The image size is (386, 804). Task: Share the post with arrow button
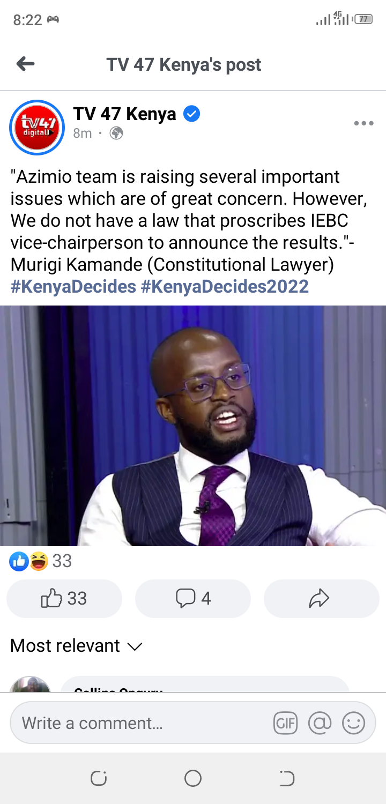coord(322,598)
